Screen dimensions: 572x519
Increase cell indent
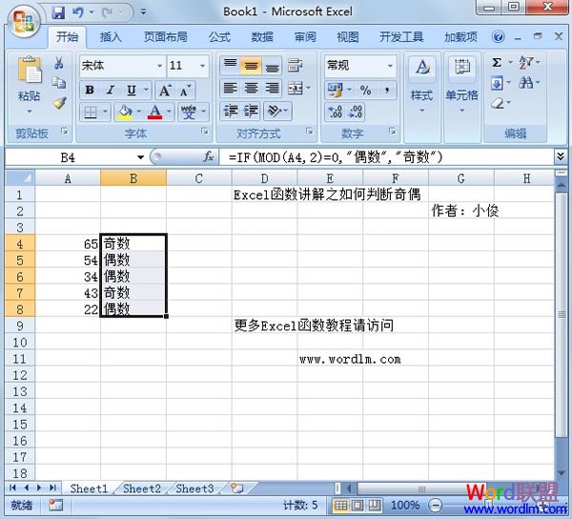(251, 110)
